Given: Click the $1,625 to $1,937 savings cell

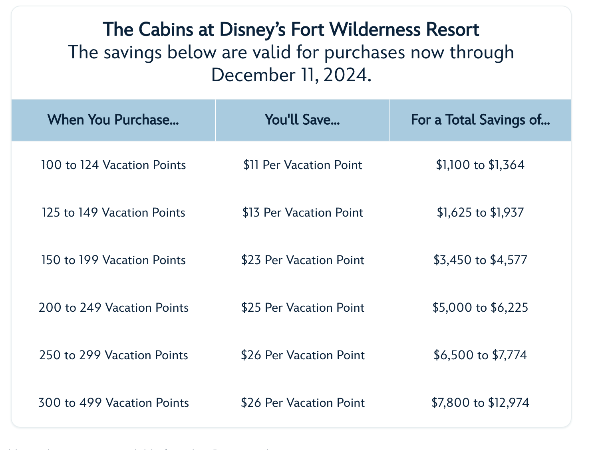Looking at the screenshot, I should click(x=480, y=213).
